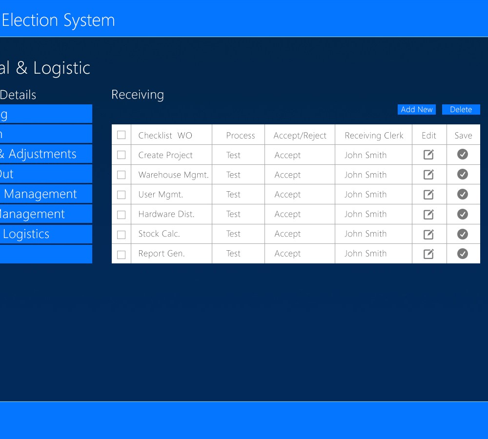This screenshot has height=439, width=488.
Task: Save the Warehouse Mgmt. row
Action: (x=463, y=174)
